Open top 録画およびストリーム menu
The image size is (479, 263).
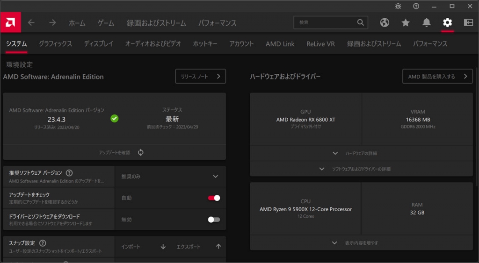(x=156, y=23)
